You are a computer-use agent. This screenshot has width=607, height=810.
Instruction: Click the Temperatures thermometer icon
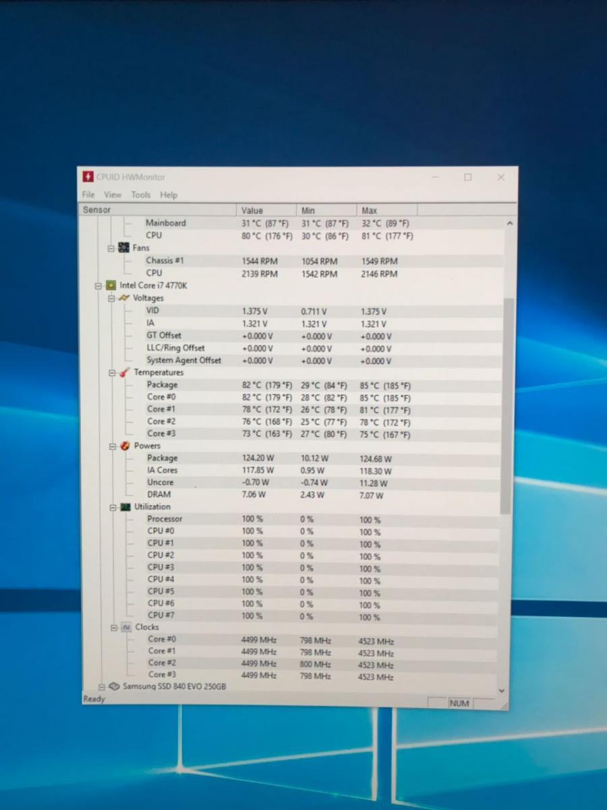[x=125, y=373]
